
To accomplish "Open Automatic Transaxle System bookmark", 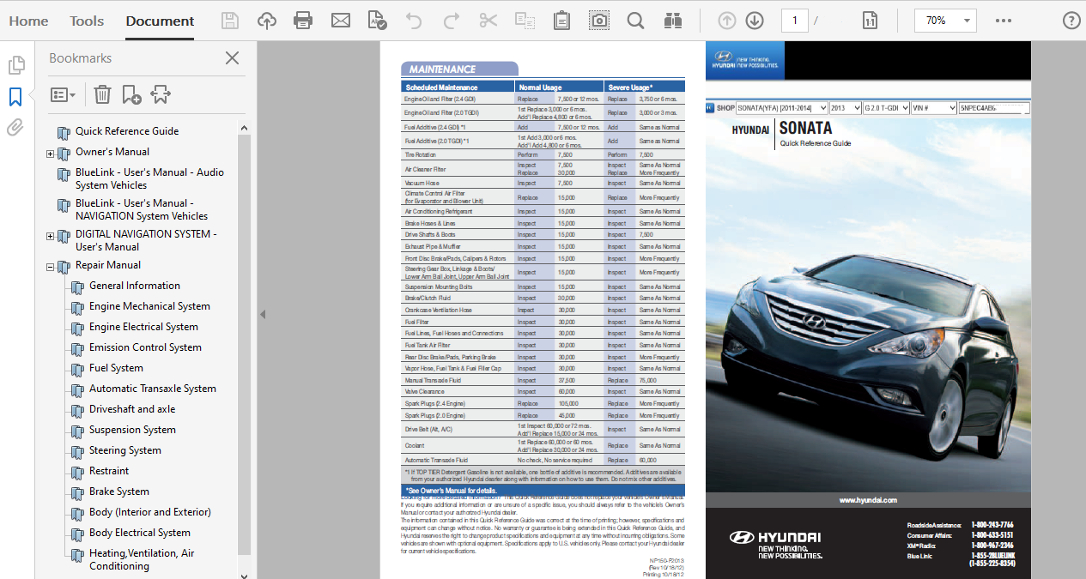I will (153, 389).
